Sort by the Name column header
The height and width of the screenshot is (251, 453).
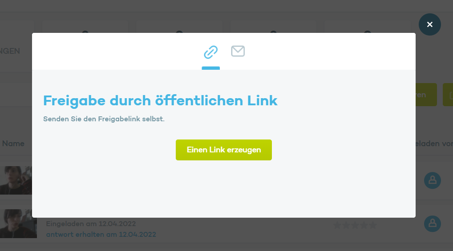tap(13, 143)
